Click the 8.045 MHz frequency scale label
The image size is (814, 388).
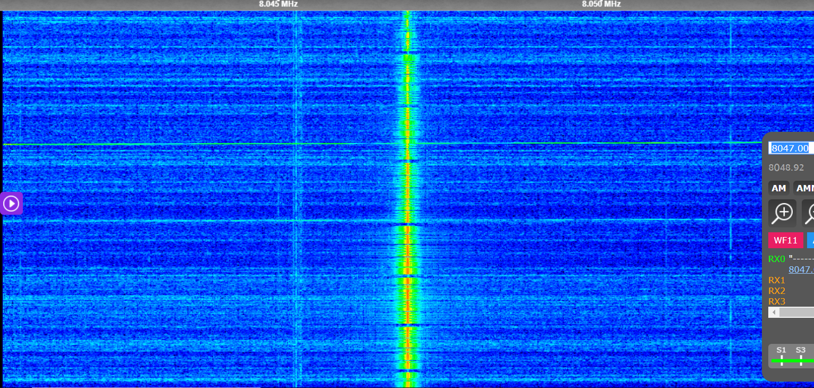[x=278, y=4]
